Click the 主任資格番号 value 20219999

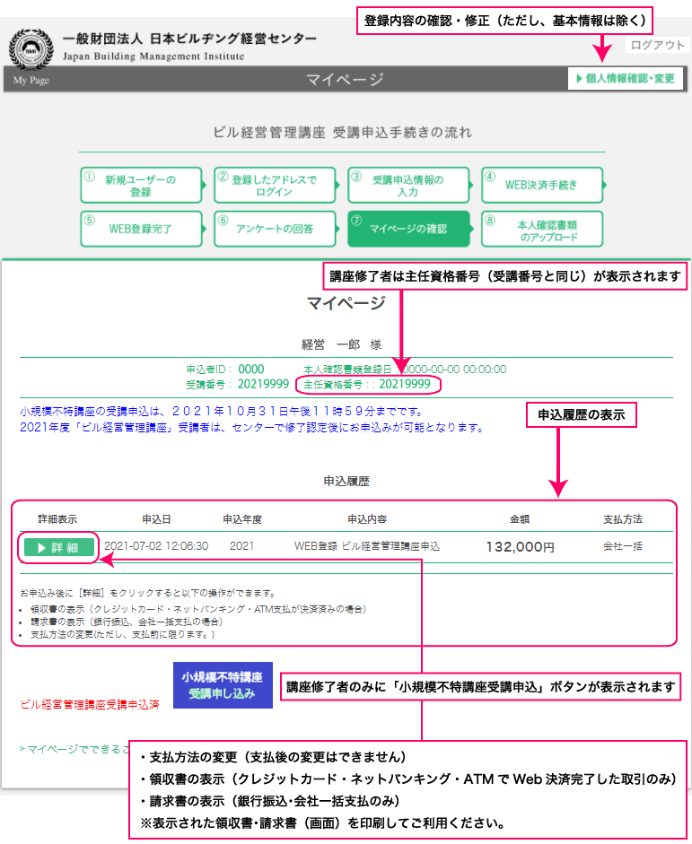pyautogui.click(x=405, y=384)
